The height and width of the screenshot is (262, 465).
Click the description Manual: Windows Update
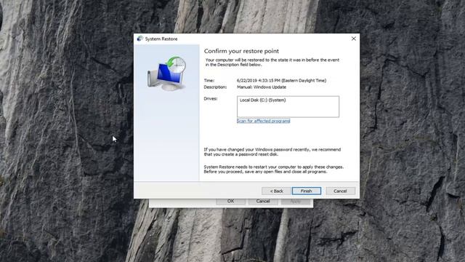(262, 87)
